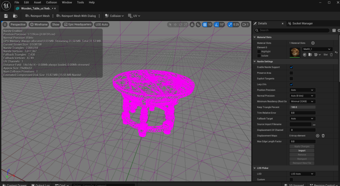Select the rotate gizmo tool
This screenshot has height=186, width=340.
[x=180, y=25]
